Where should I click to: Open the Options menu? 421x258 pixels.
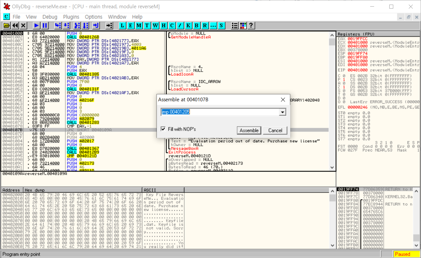93,17
